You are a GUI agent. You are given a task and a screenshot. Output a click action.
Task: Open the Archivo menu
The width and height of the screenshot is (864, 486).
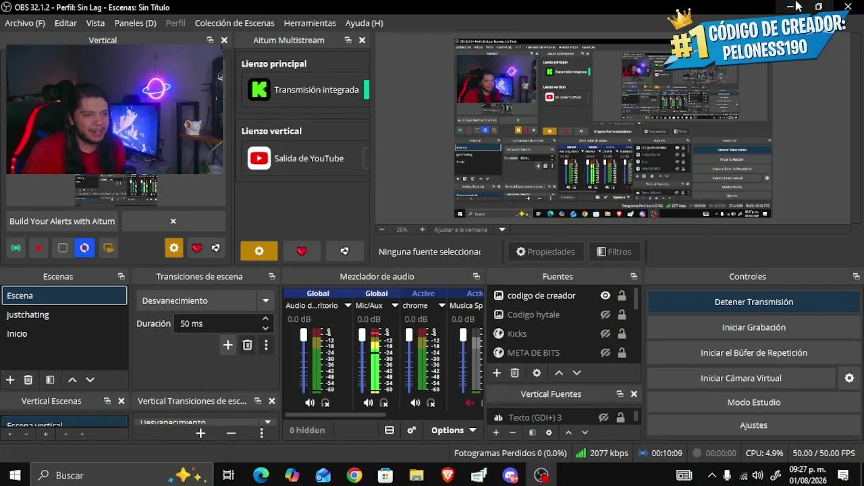(25, 23)
